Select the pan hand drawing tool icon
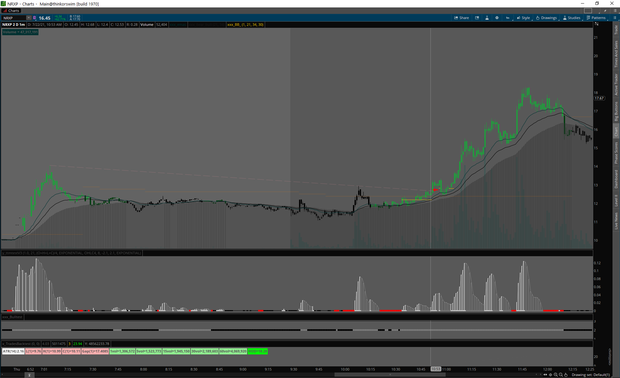 (x=566, y=375)
